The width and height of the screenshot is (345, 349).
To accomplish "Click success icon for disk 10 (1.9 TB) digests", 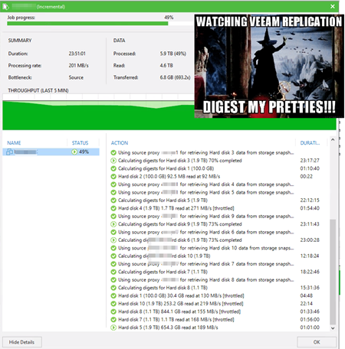I will click(113, 256).
